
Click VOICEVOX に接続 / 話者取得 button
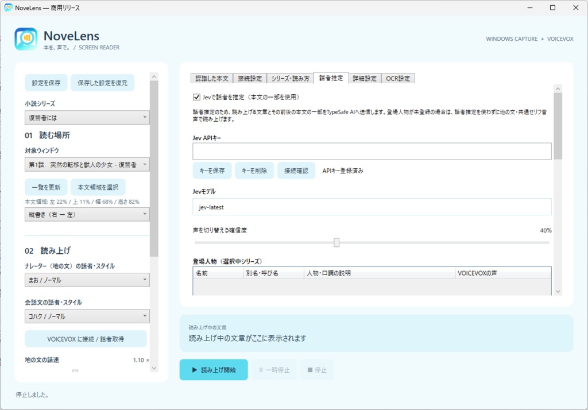tap(86, 339)
